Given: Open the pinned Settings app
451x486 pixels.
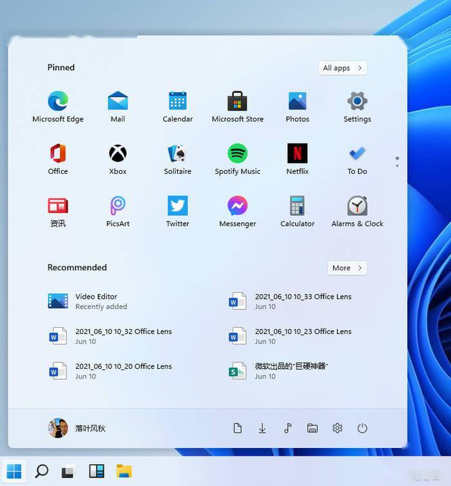Looking at the screenshot, I should coord(357,107).
